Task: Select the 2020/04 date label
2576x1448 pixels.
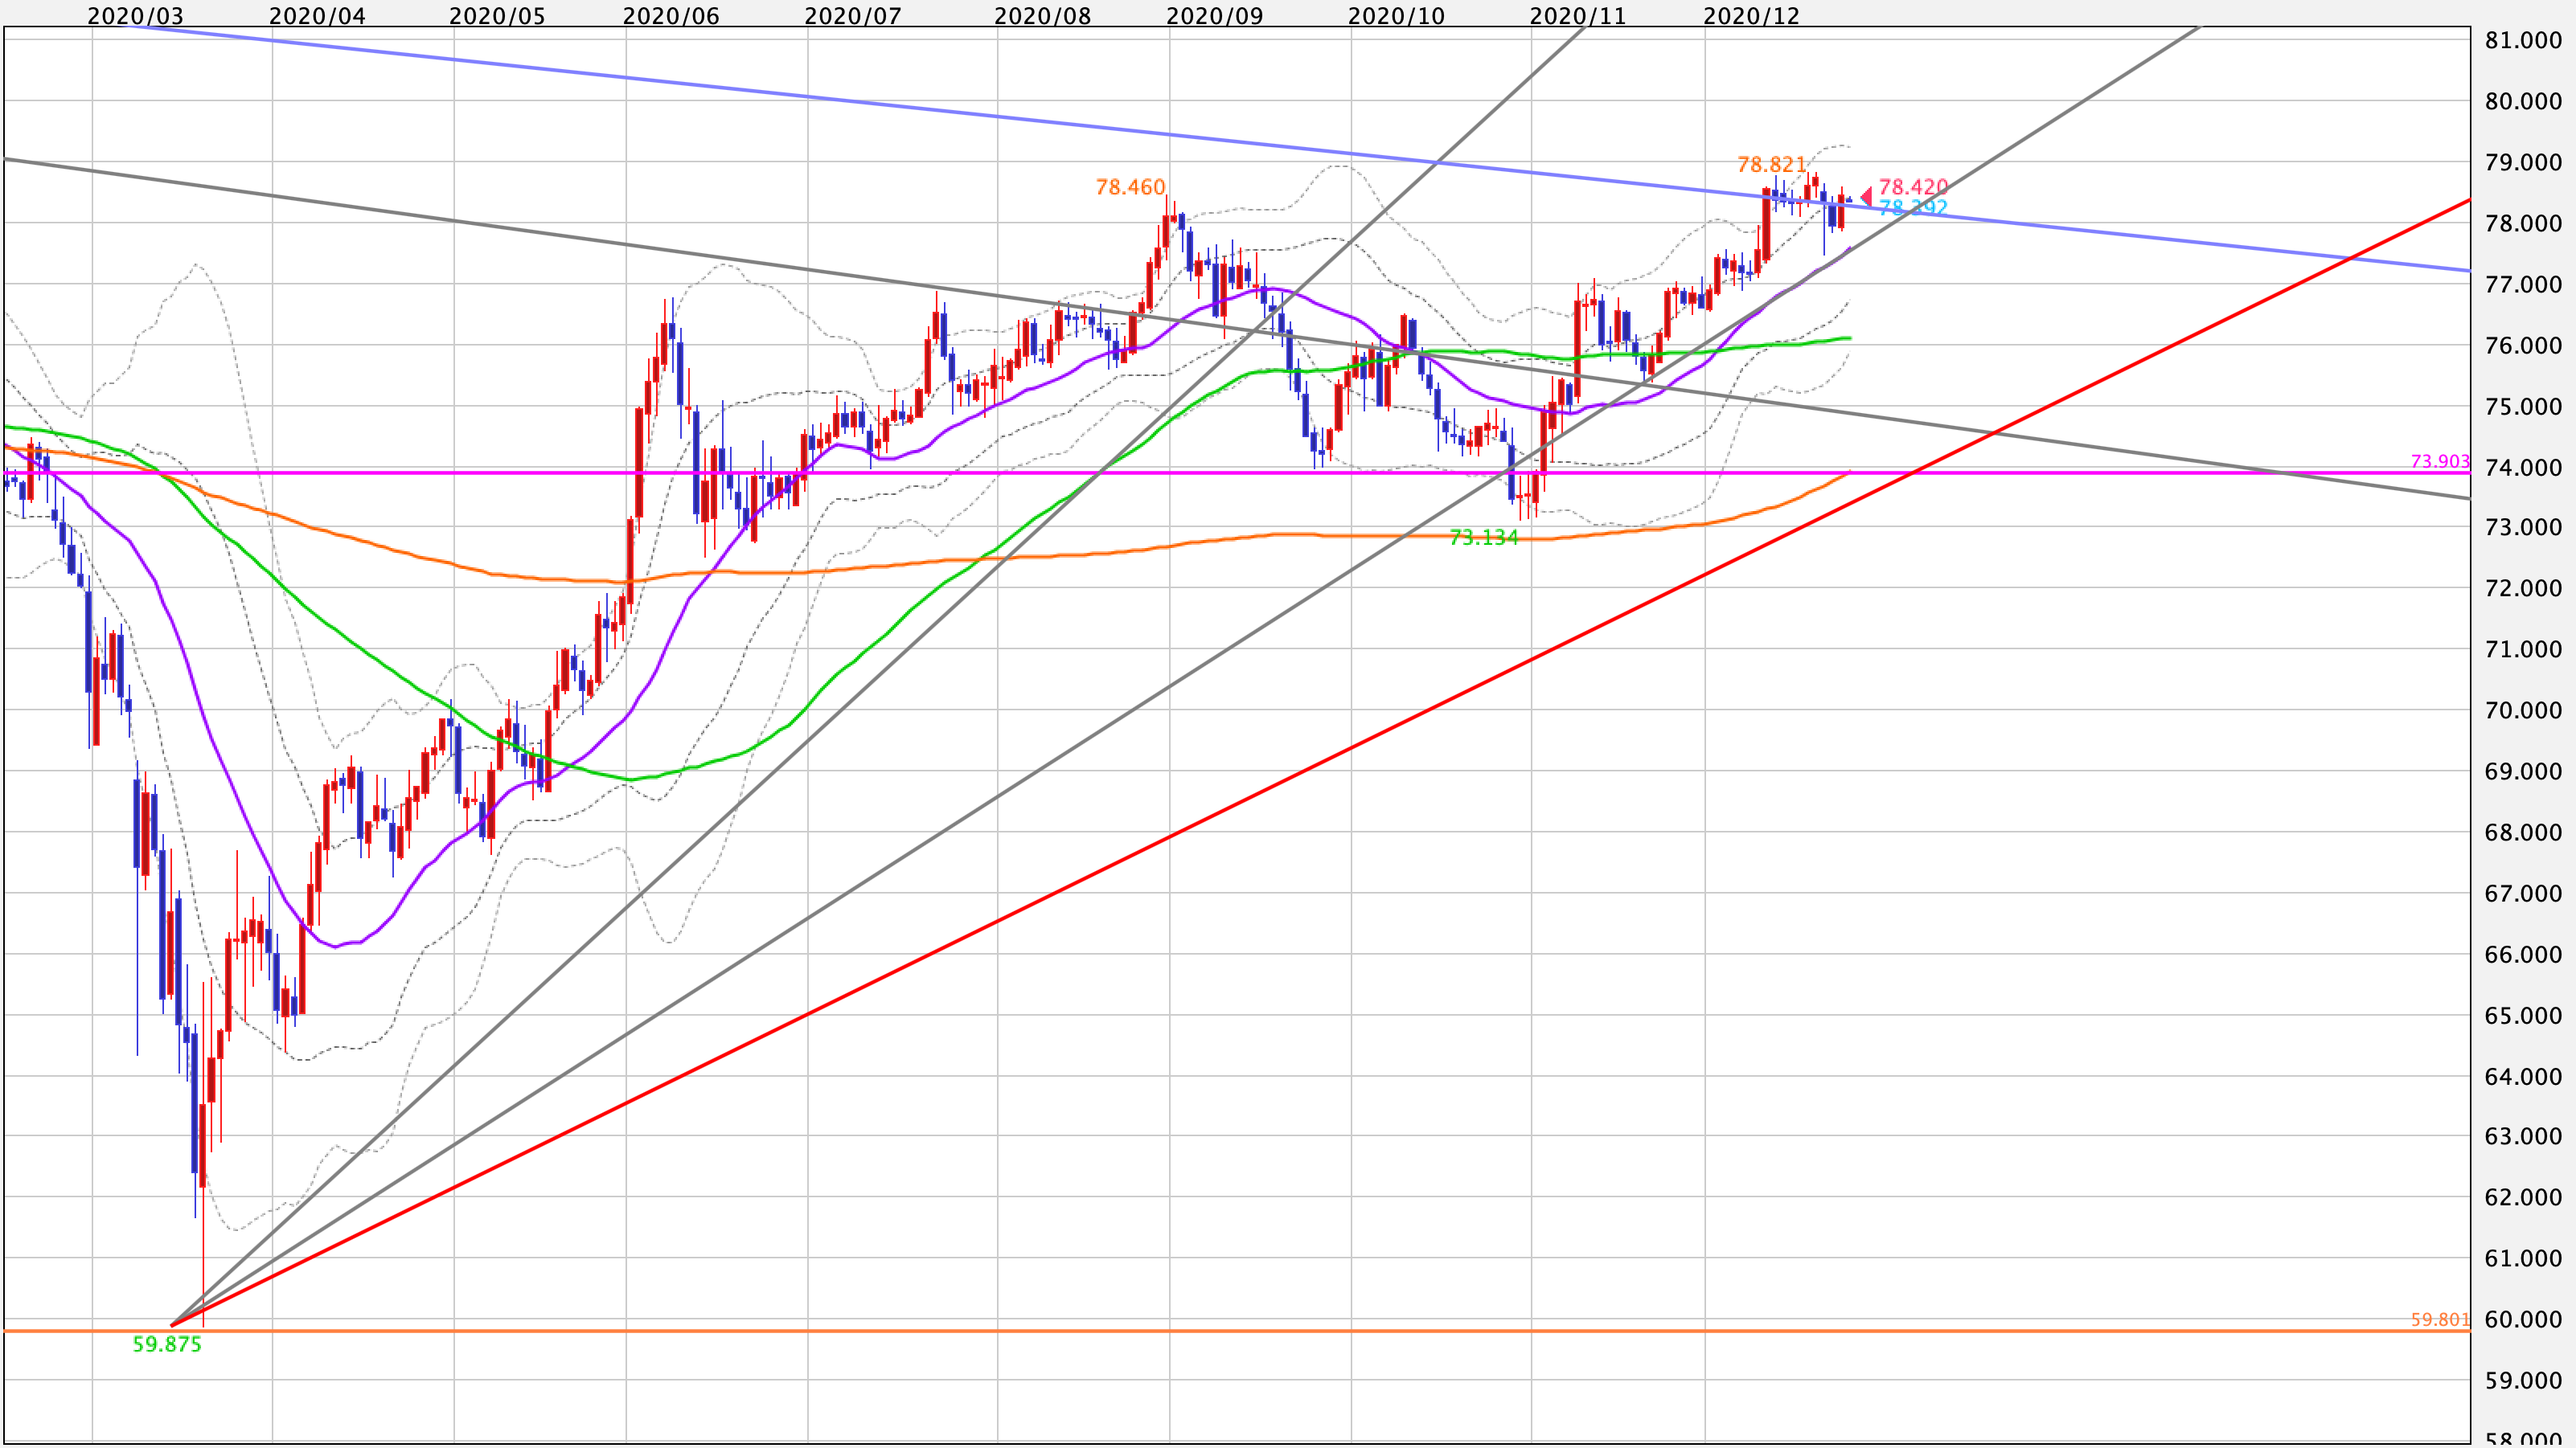Action: click(x=318, y=16)
